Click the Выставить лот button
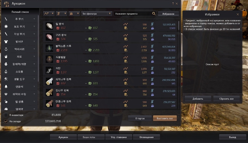 [x=165, y=118]
